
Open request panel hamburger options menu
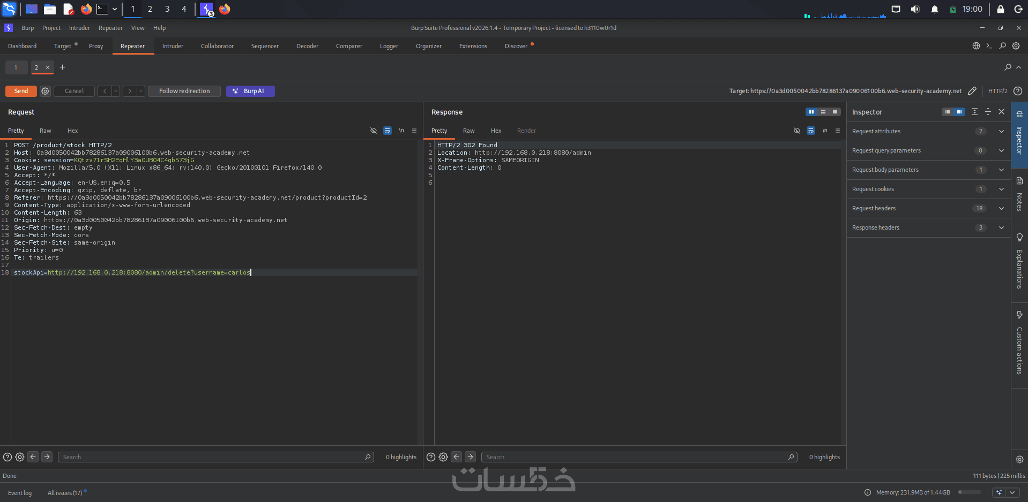click(414, 131)
